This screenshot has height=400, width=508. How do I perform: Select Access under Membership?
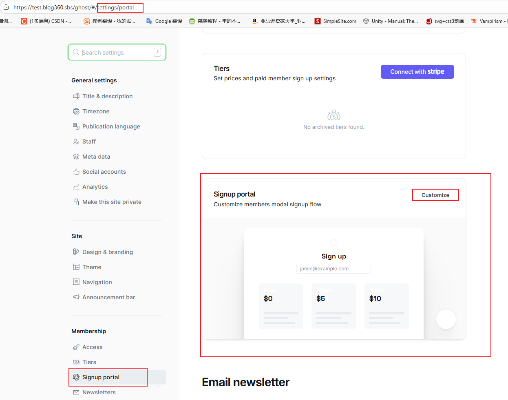coord(92,347)
